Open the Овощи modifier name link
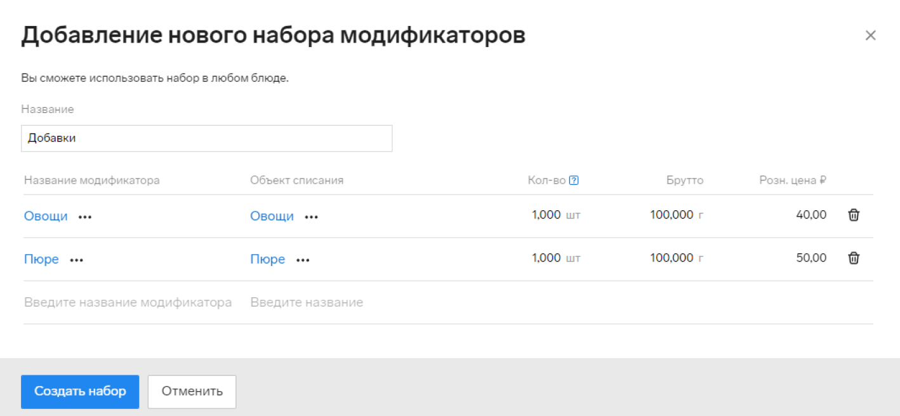The height and width of the screenshot is (416, 900). click(46, 216)
